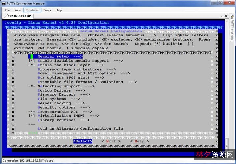Toggle Enable loadable module support checkbox
The image size is (236, 164).
32,61
